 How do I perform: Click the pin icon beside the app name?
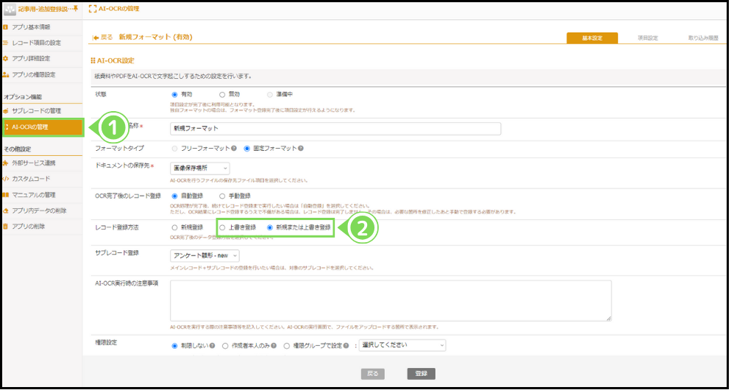coord(75,10)
